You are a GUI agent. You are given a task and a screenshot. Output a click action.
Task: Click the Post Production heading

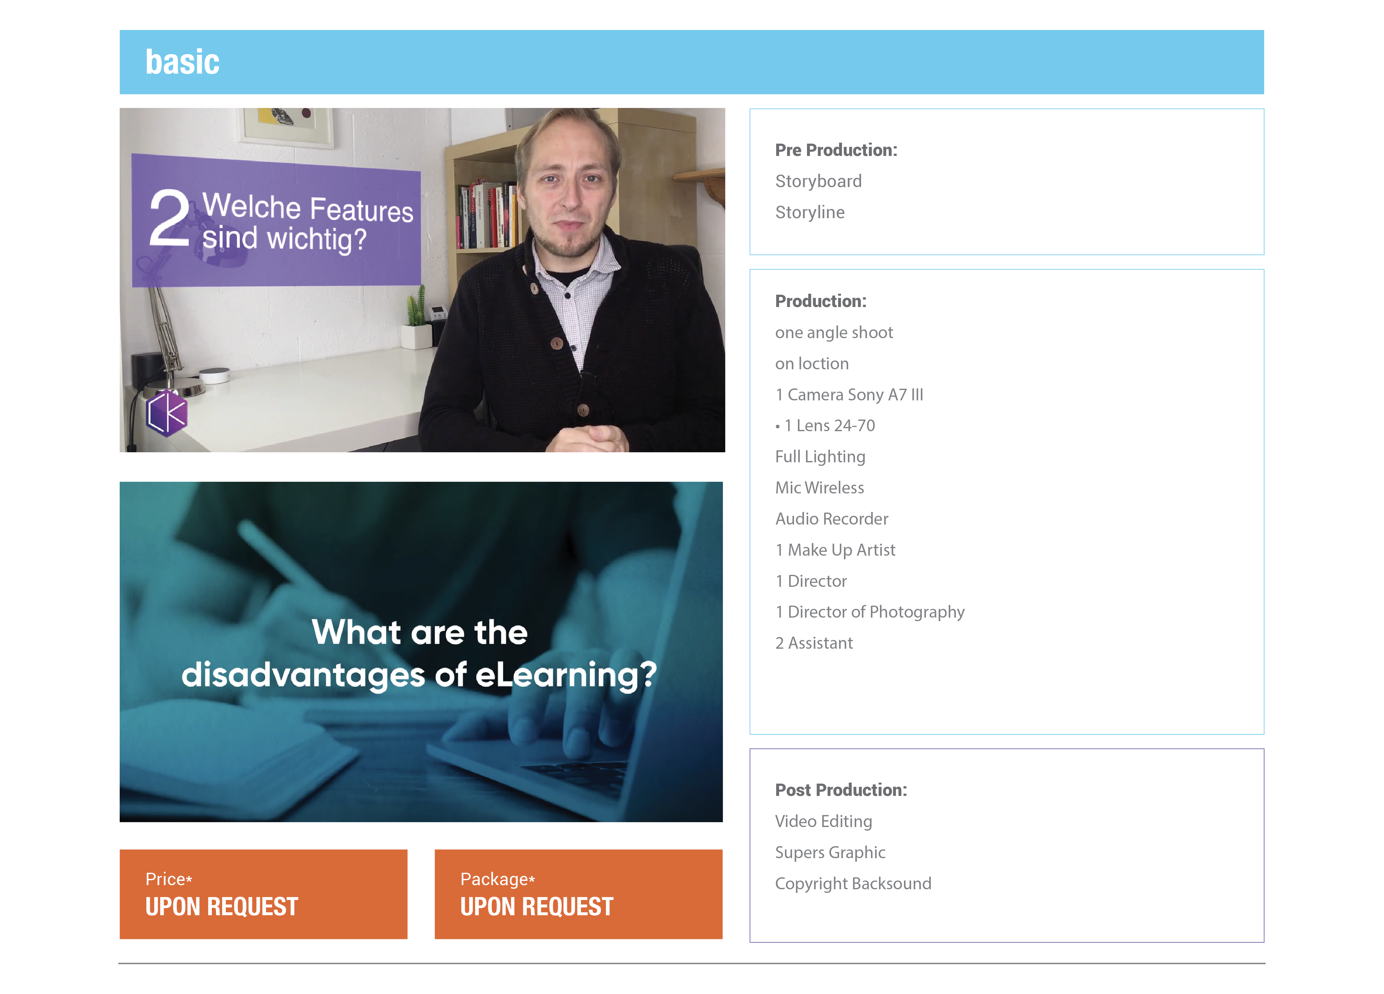pyautogui.click(x=841, y=790)
